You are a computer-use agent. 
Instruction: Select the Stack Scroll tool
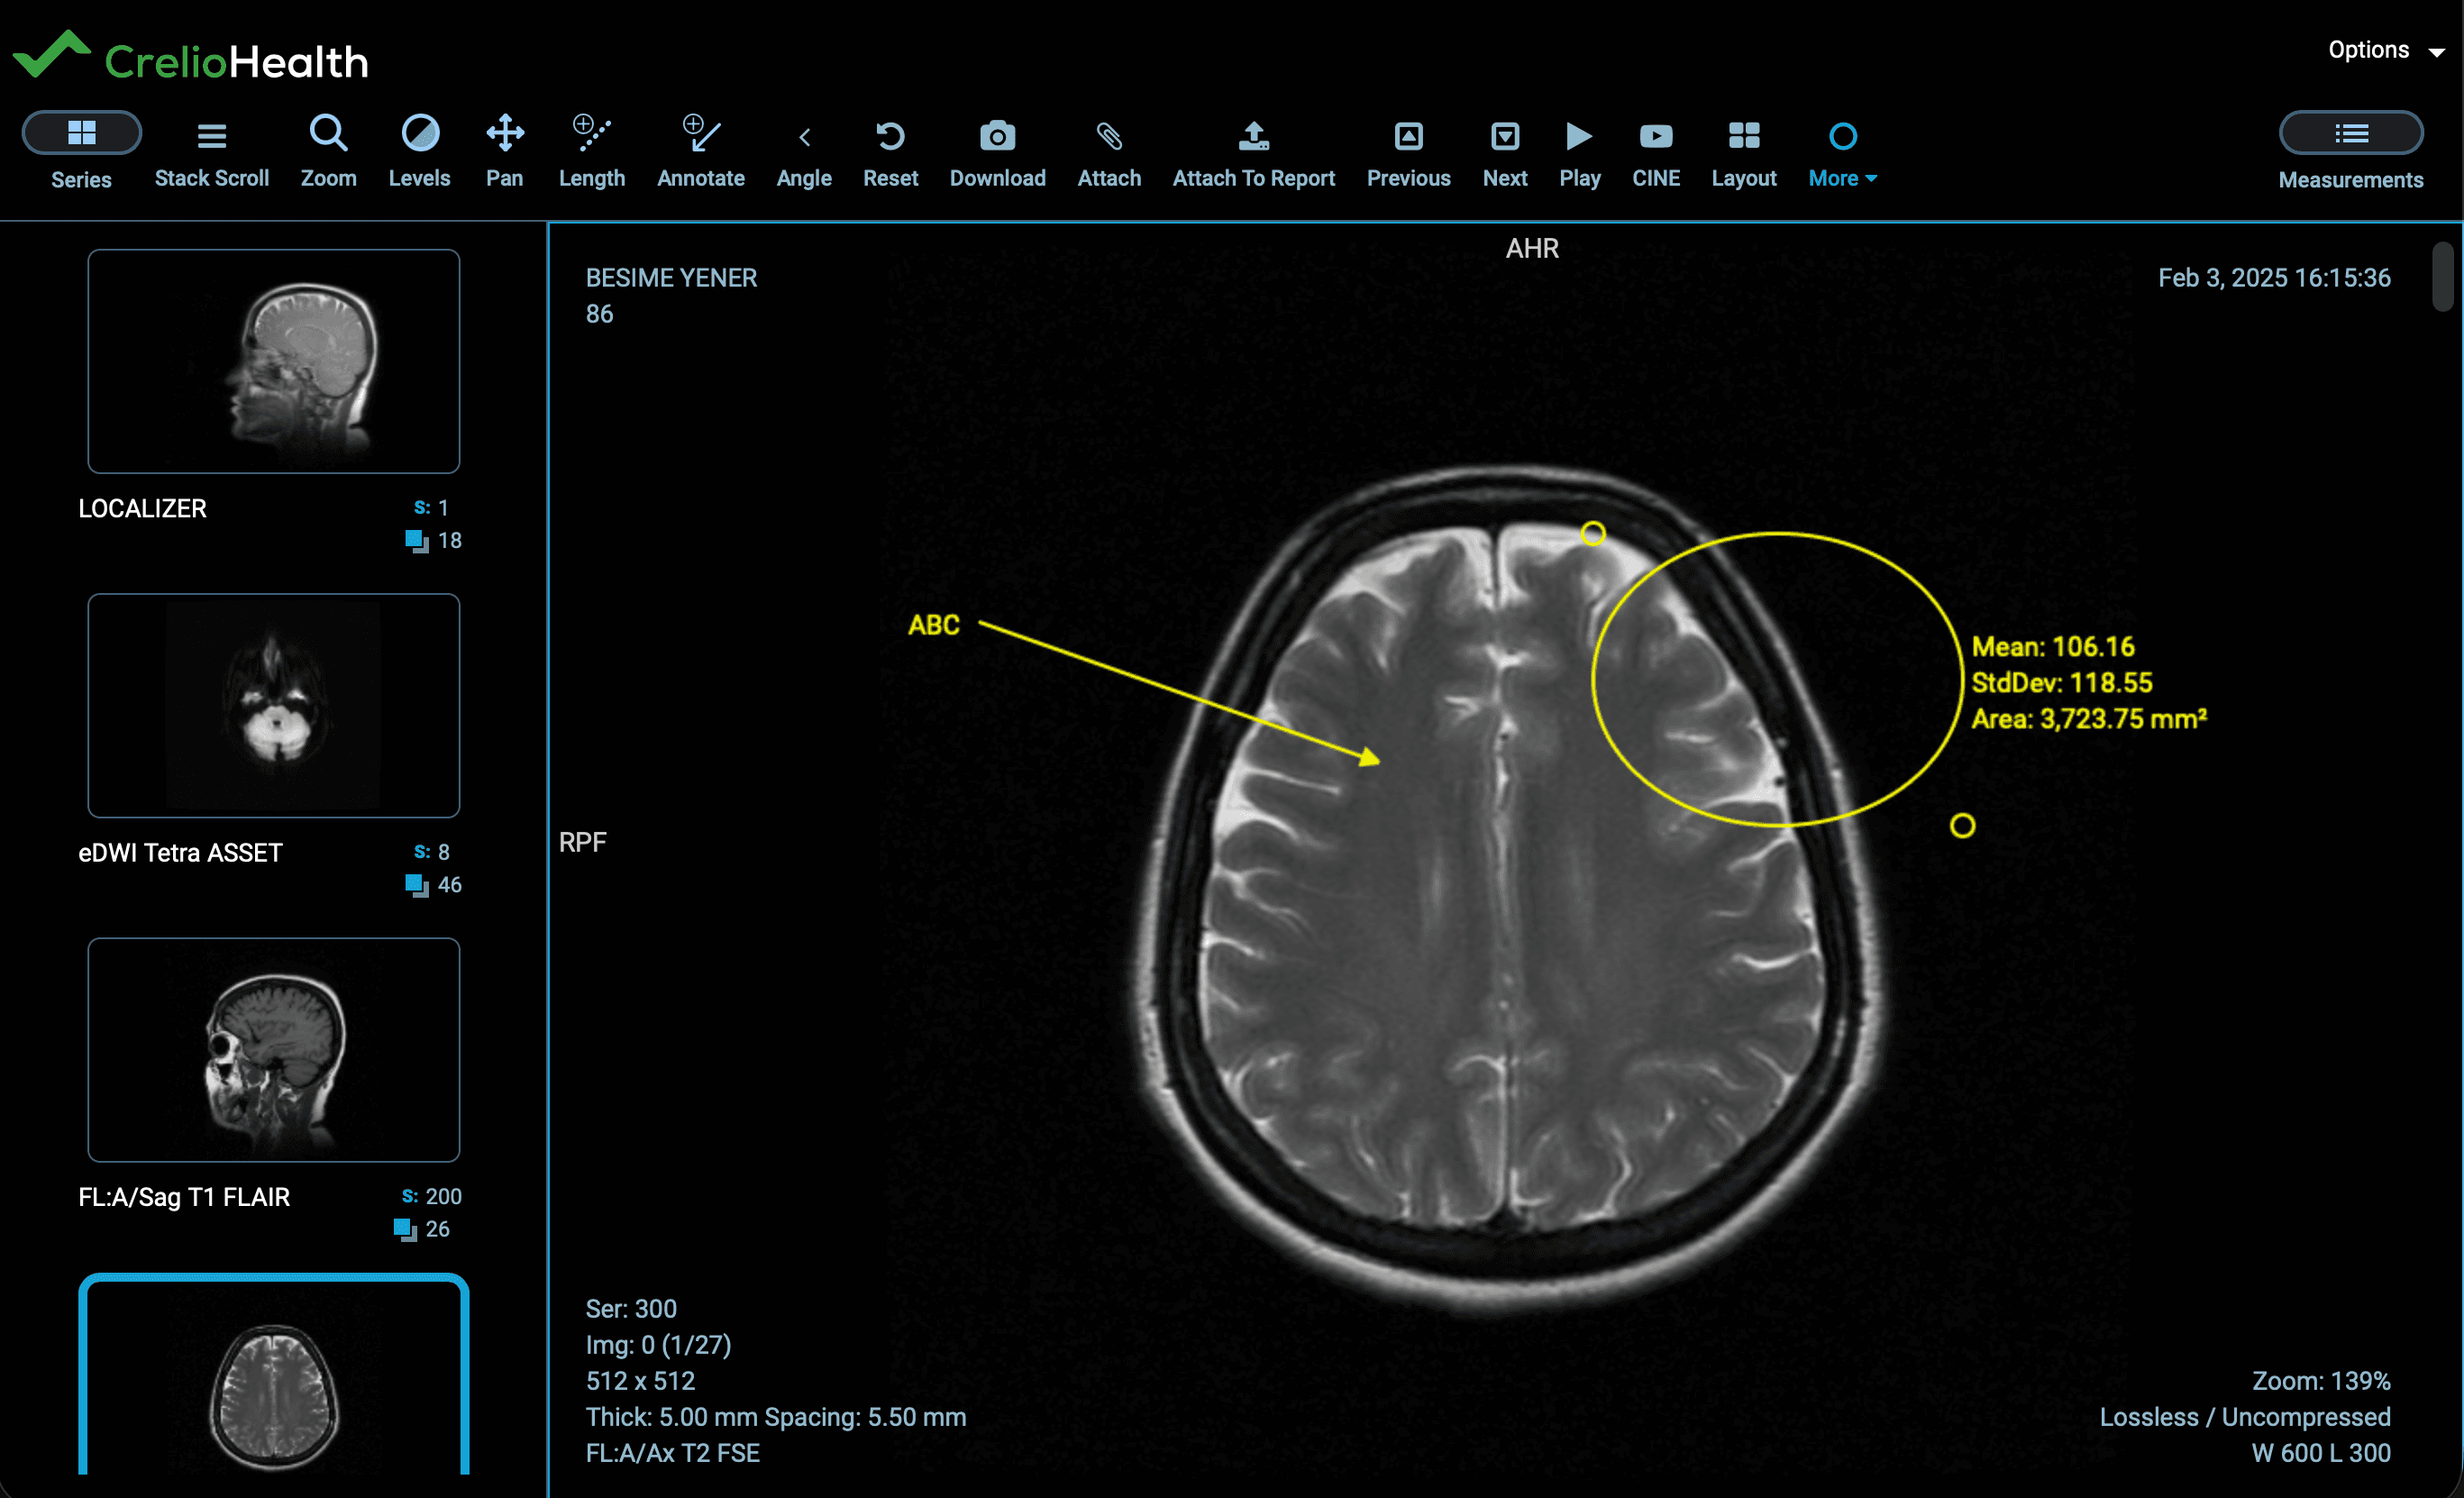coord(211,152)
